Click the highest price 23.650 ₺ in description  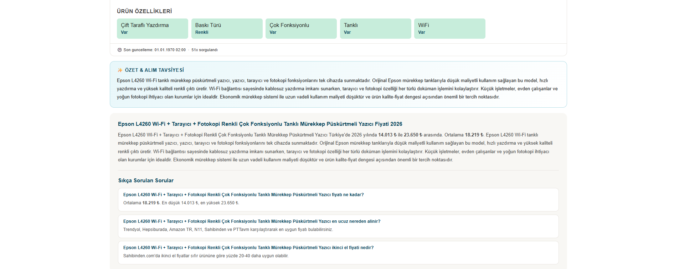click(x=413, y=135)
